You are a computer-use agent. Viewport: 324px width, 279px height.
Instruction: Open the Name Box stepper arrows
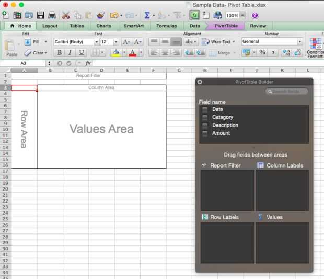[x=49, y=63]
